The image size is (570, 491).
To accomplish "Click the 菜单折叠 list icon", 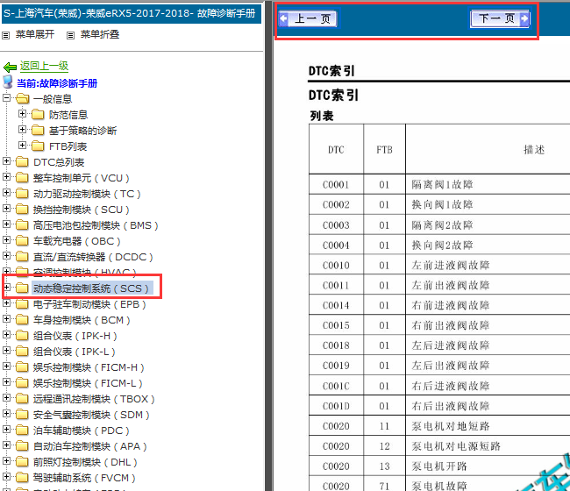I will (x=70, y=35).
